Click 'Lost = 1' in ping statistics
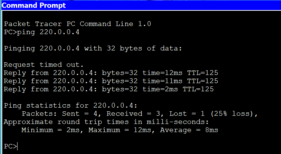Viewport: 281px width, 154px height. pos(187,114)
